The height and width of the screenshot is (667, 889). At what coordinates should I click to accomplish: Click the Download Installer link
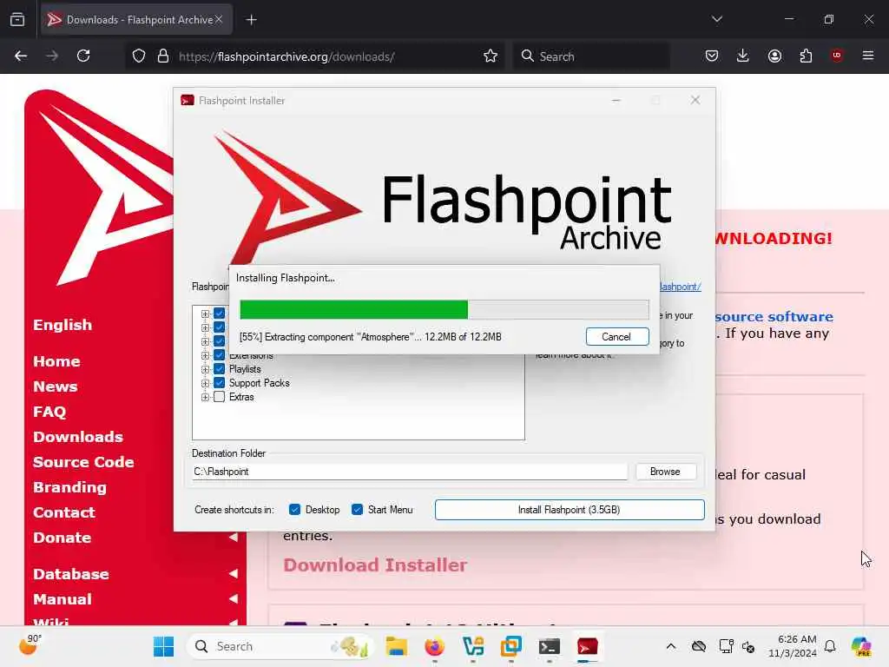(x=375, y=565)
